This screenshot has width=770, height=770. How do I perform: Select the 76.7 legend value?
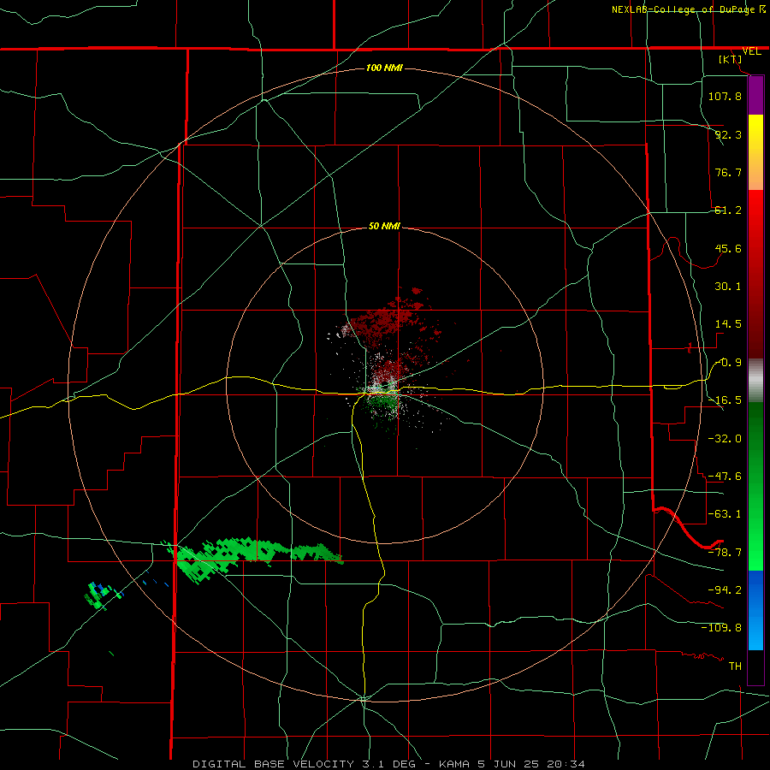point(728,172)
